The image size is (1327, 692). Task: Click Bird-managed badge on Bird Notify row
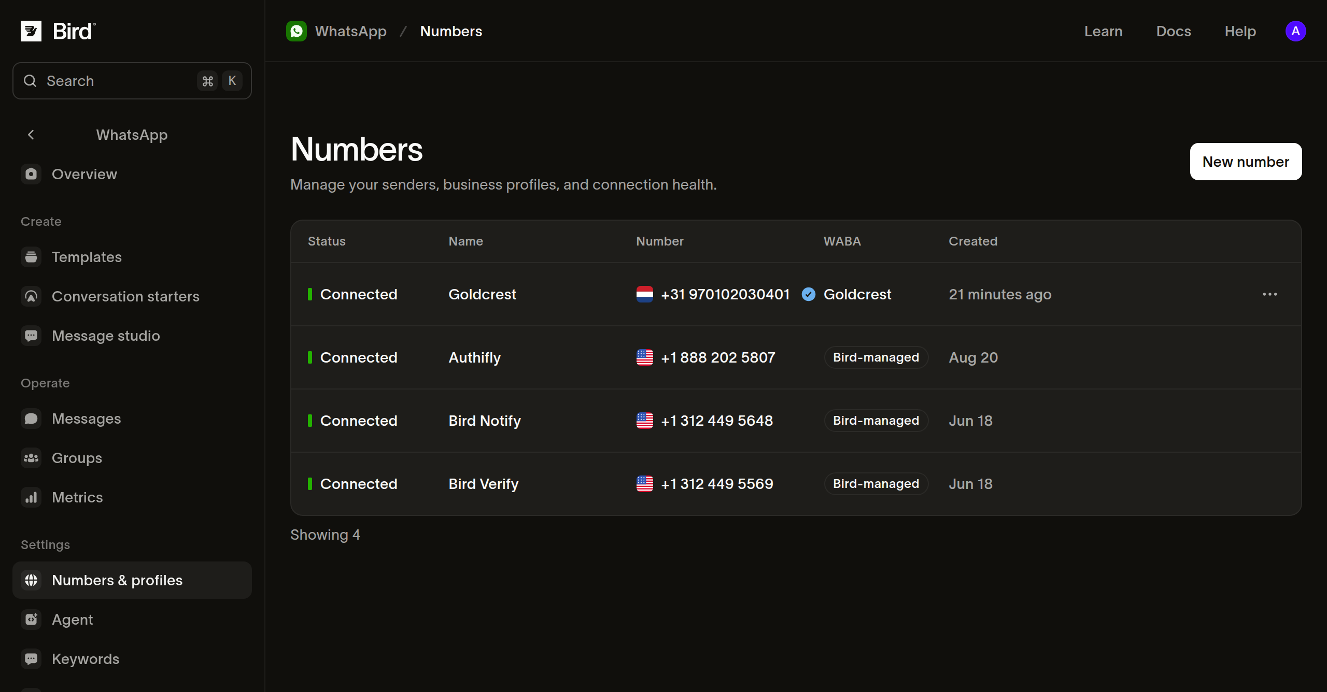pyautogui.click(x=876, y=421)
